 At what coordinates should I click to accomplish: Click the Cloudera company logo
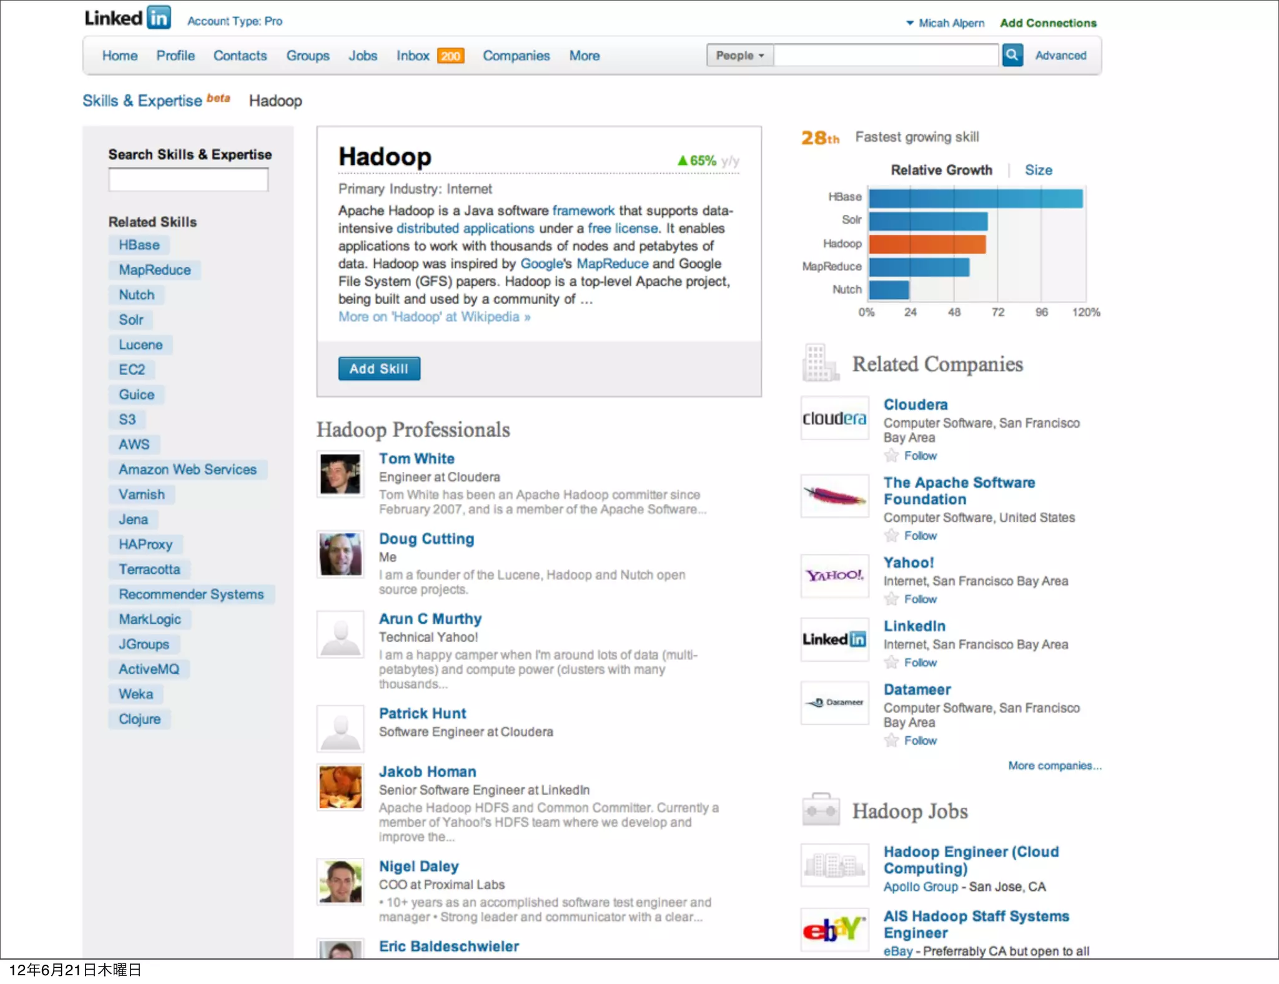point(834,418)
